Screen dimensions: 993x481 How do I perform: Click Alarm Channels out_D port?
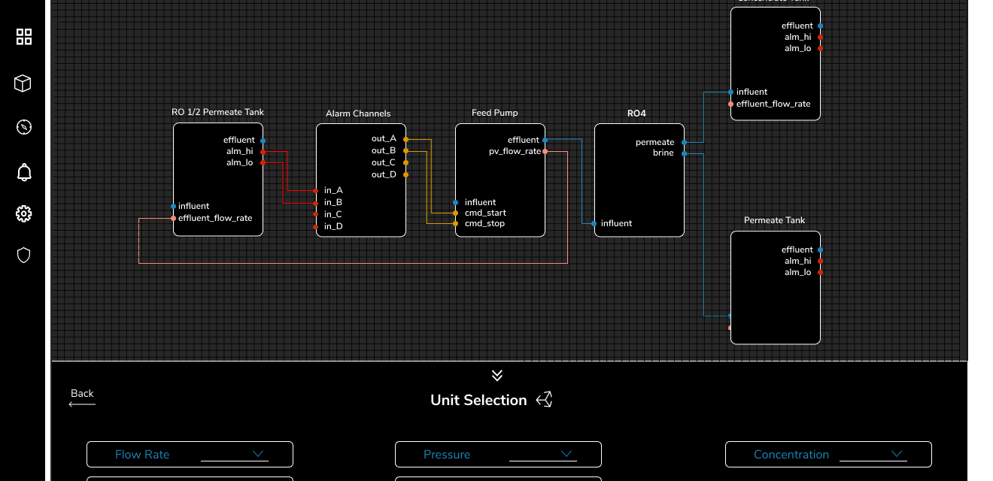[x=405, y=174]
